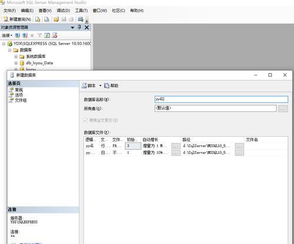Viewport: 294px width, 244px height.
Task: Click the 帮助 button in the dialog toolbar
Action: (111, 85)
